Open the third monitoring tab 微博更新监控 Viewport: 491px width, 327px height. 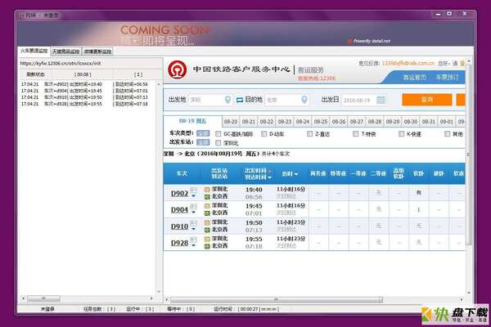(97, 52)
